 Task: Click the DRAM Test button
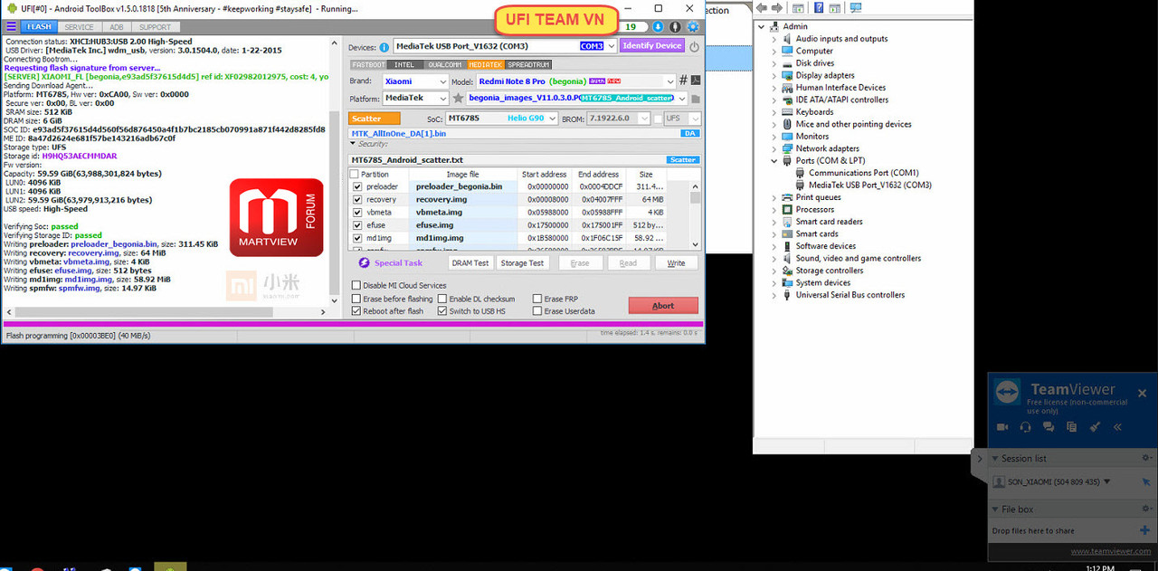470,263
